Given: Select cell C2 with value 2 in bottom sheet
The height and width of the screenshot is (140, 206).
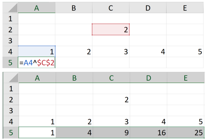Looking at the screenshot, I should tap(112, 99).
